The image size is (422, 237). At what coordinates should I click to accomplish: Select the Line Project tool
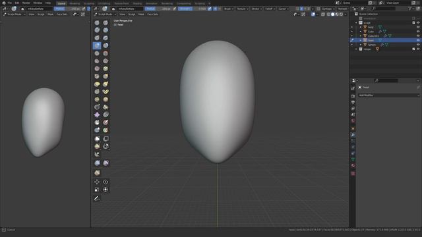[97, 154]
